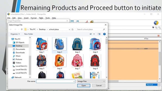The height and width of the screenshot is (91, 162).
Task: Open the Help menu
Action: (54, 18)
